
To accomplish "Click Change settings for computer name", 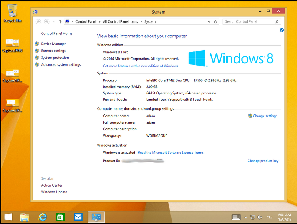I will click(265, 116).
